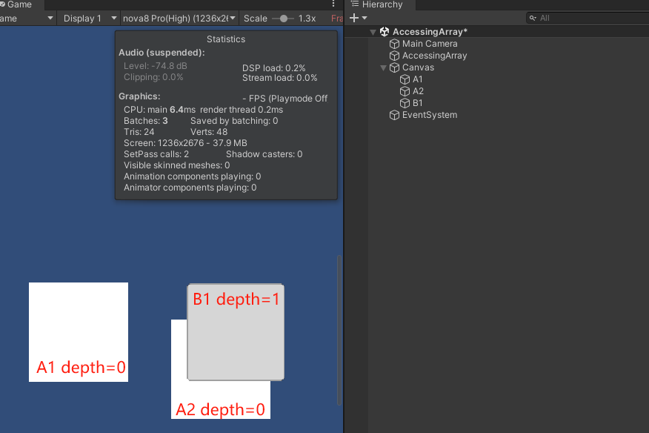The height and width of the screenshot is (433, 649).
Task: Select the AccessingArray* scene row
Action: [x=496, y=31]
